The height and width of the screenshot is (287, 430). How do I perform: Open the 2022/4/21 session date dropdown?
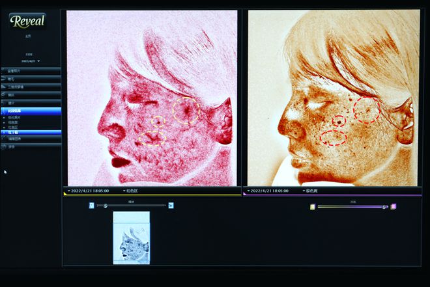coord(29,61)
